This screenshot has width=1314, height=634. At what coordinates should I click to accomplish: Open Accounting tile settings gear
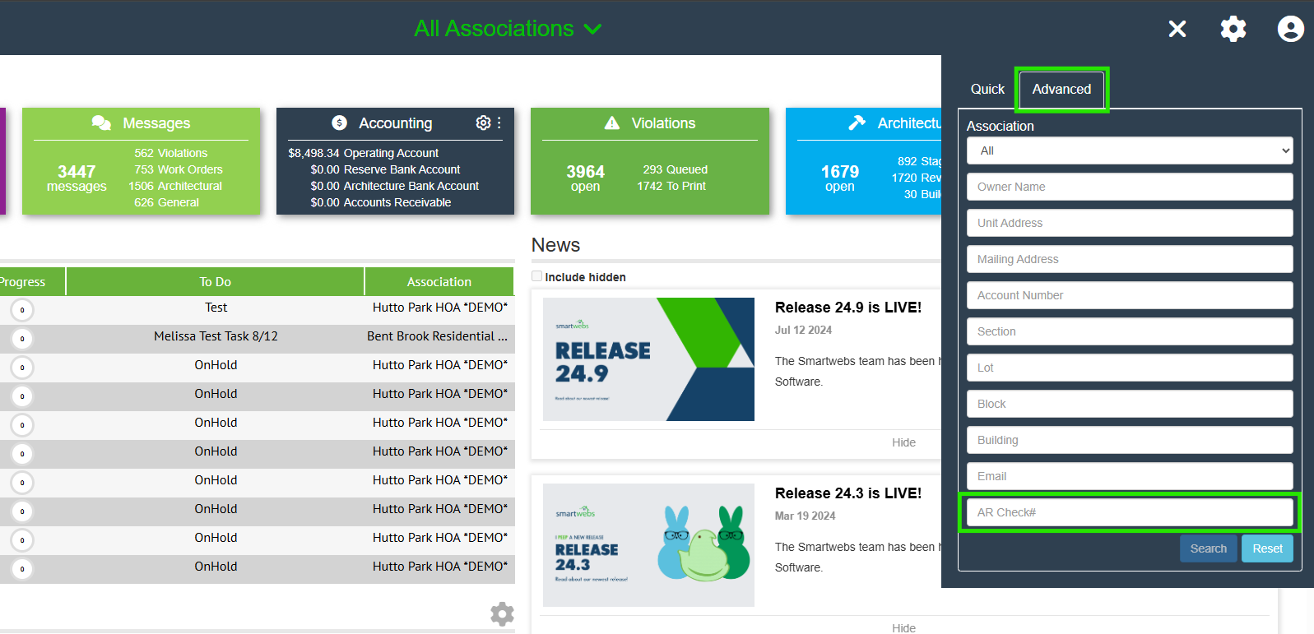(x=483, y=123)
